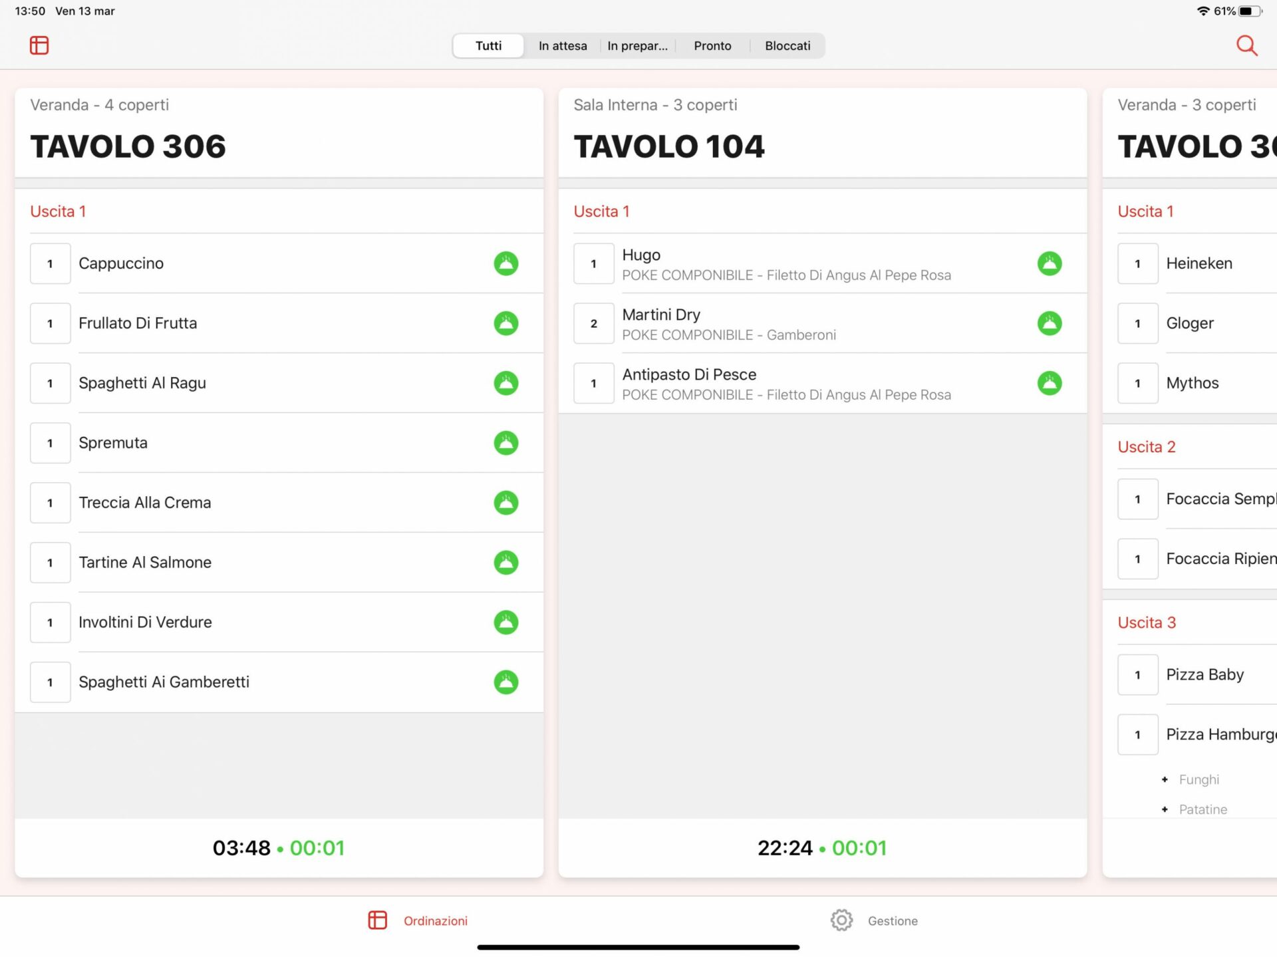The height and width of the screenshot is (957, 1277).
Task: Tap Uscita 3 heading in third table
Action: tap(1147, 622)
